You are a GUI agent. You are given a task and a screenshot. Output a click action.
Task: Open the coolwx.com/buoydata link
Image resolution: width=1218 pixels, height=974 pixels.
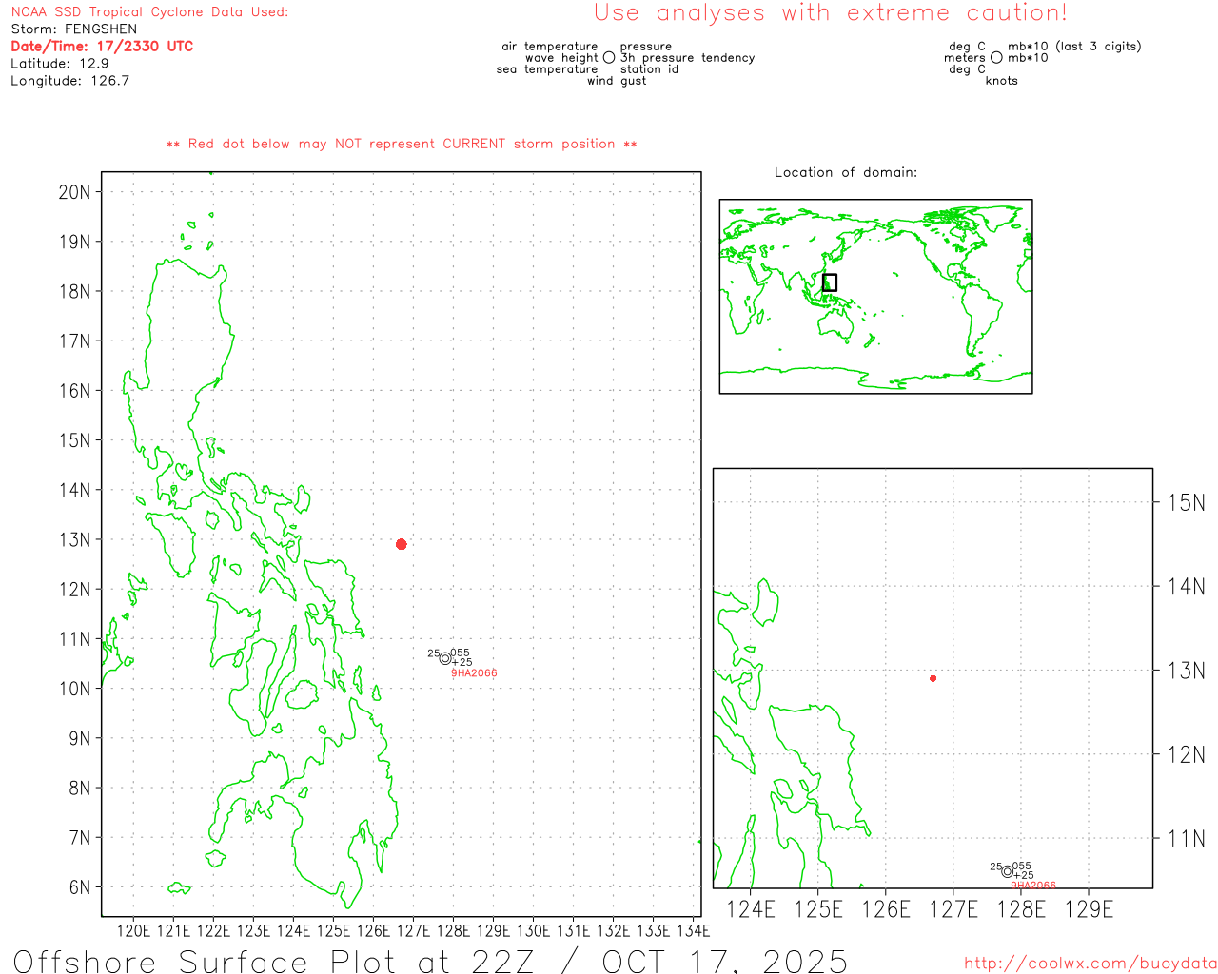pos(1090,964)
